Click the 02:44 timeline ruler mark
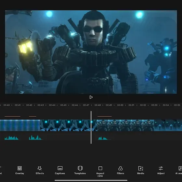This screenshot has height=182, width=182. click(x=52, y=105)
